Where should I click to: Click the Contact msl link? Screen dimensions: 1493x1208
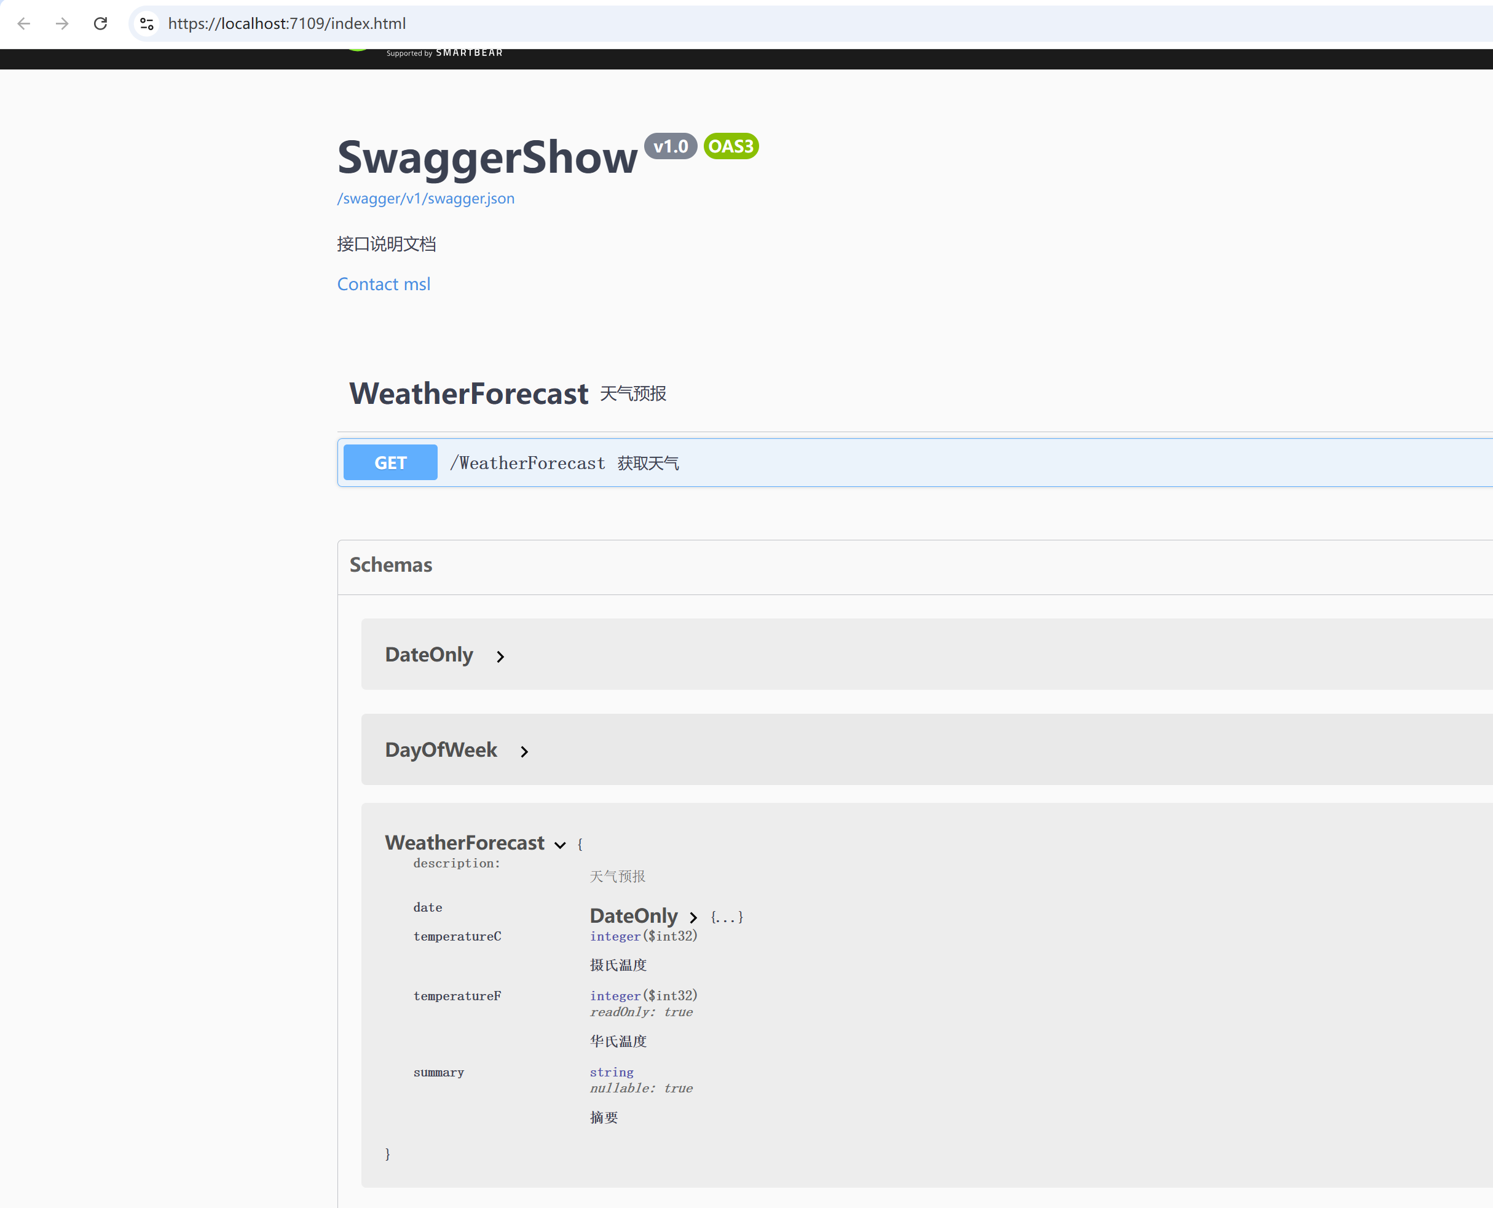tap(384, 284)
